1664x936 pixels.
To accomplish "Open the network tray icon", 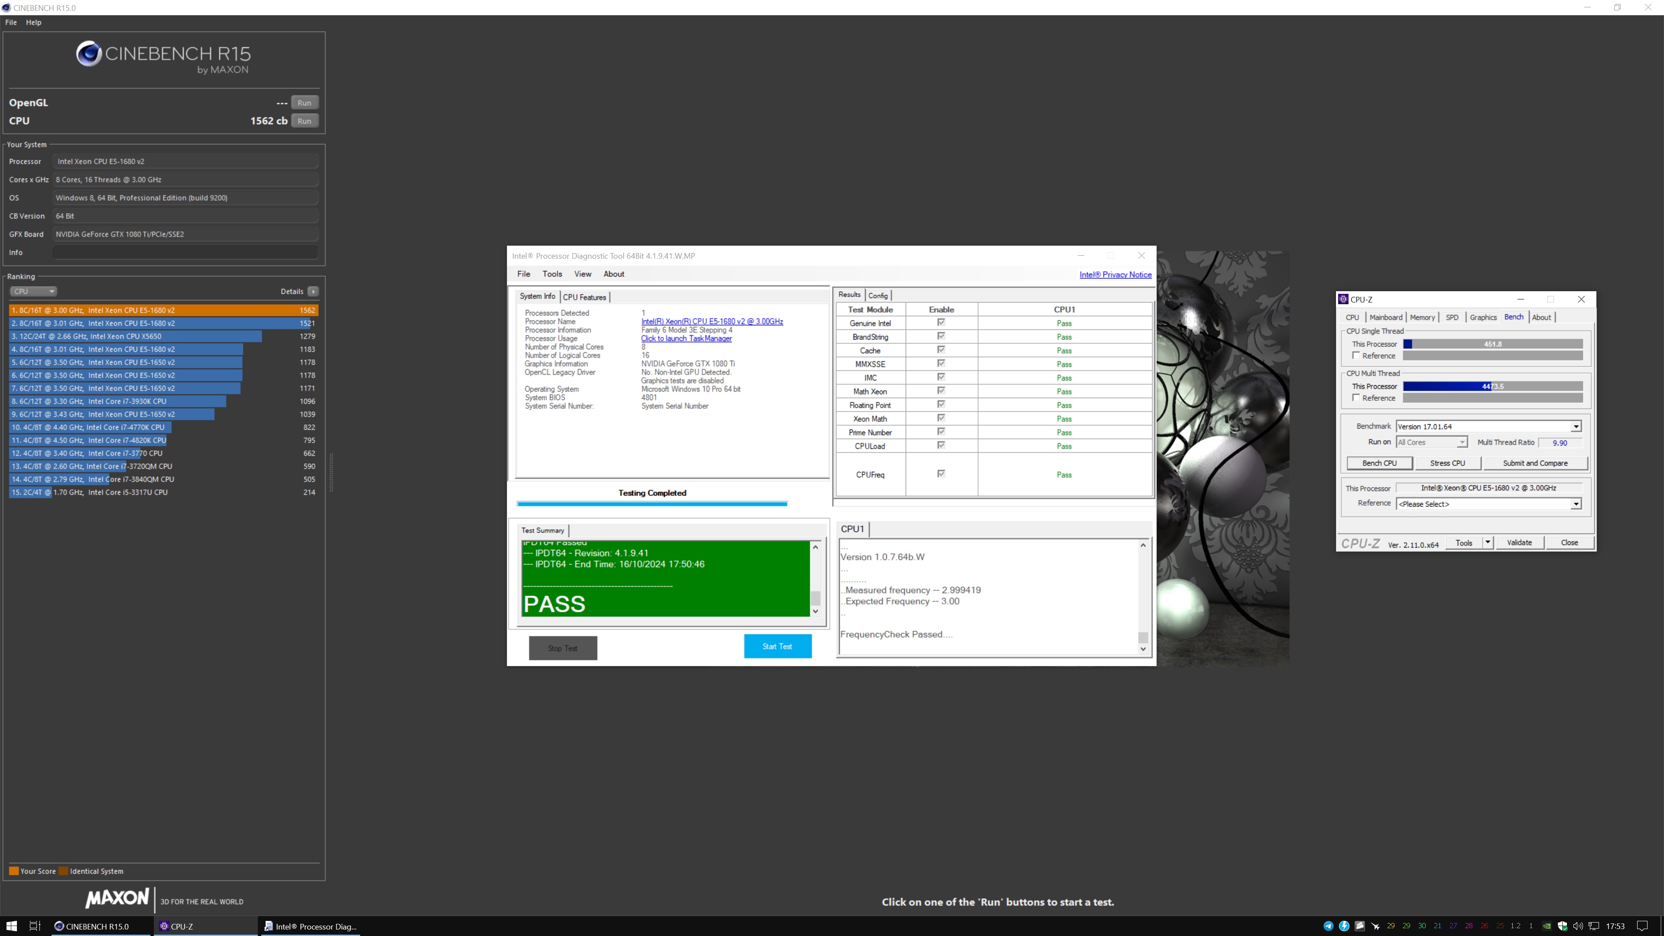I will pyautogui.click(x=1594, y=926).
